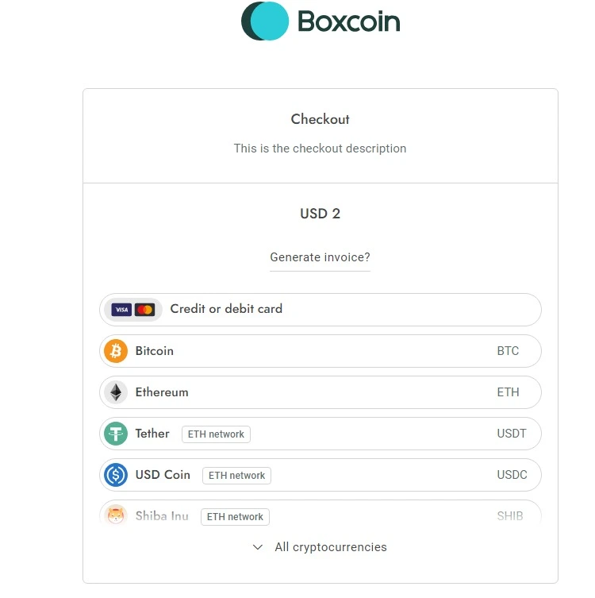Show All cryptocurrencies list
This screenshot has height=598, width=595.
(331, 547)
